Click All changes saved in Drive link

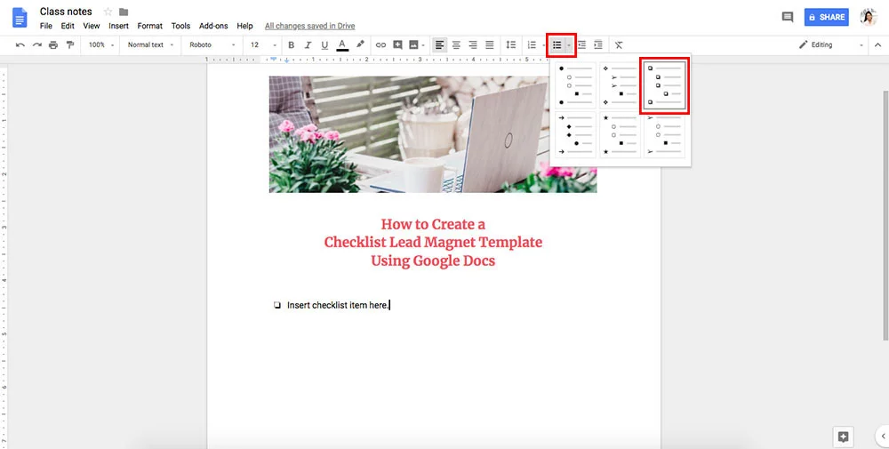pos(310,26)
